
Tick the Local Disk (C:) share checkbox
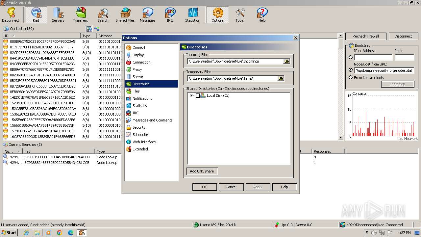point(198,96)
